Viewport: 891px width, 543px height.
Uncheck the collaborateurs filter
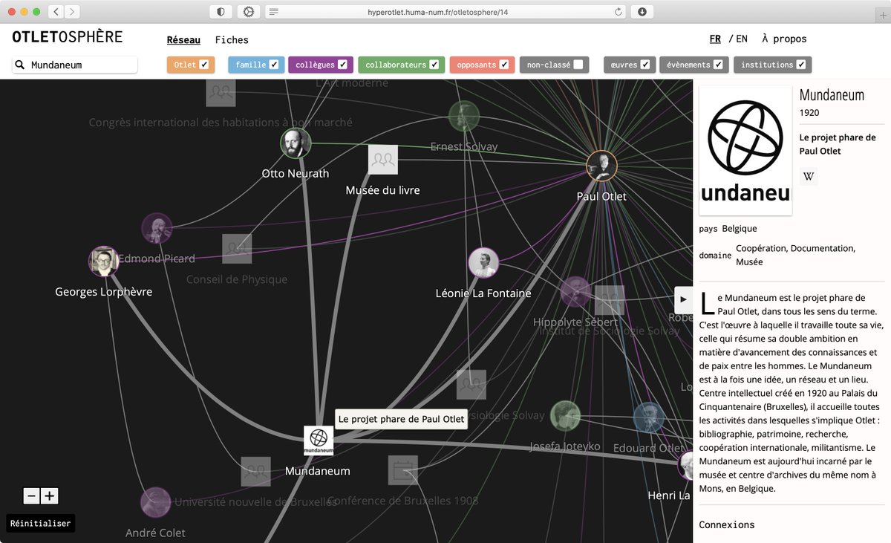[x=434, y=65]
